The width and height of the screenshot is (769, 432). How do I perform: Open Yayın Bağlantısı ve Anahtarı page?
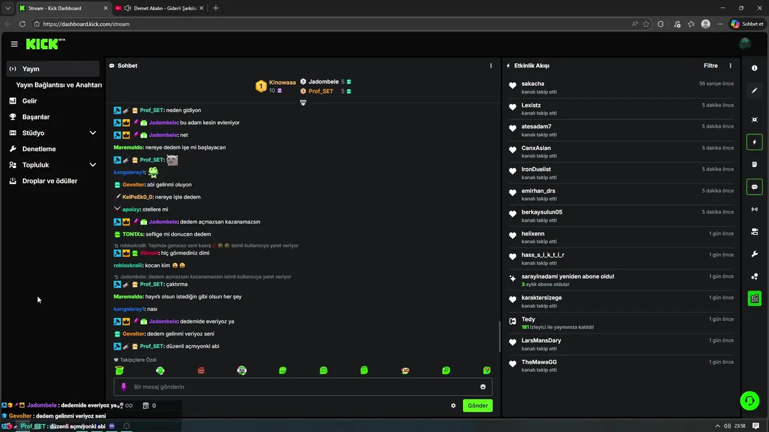point(59,85)
